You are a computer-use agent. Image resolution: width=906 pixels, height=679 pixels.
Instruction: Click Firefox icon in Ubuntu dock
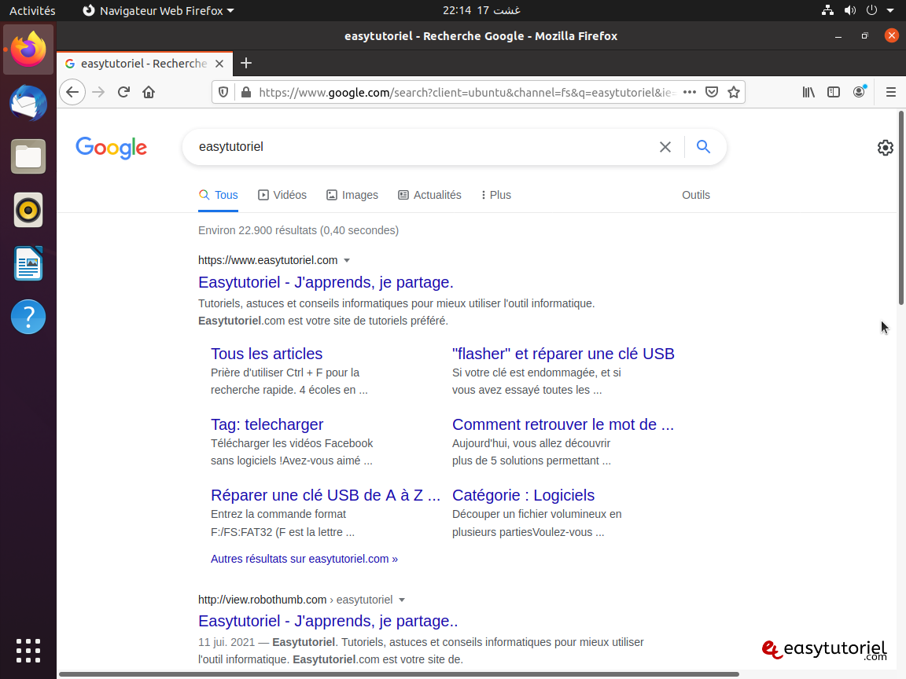coord(28,49)
